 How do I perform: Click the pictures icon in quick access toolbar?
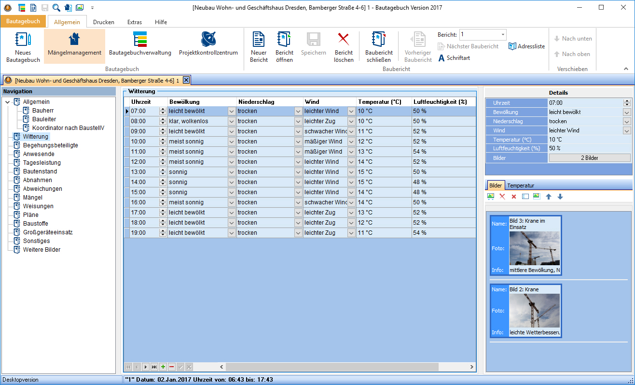tap(80, 7)
